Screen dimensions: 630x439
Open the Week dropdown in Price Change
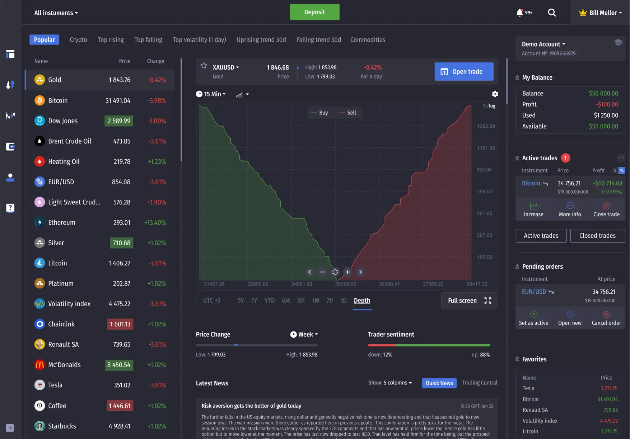click(304, 334)
